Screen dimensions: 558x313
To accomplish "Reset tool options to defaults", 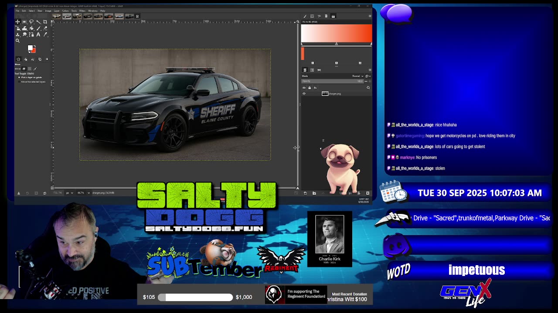I will [x=44, y=193].
